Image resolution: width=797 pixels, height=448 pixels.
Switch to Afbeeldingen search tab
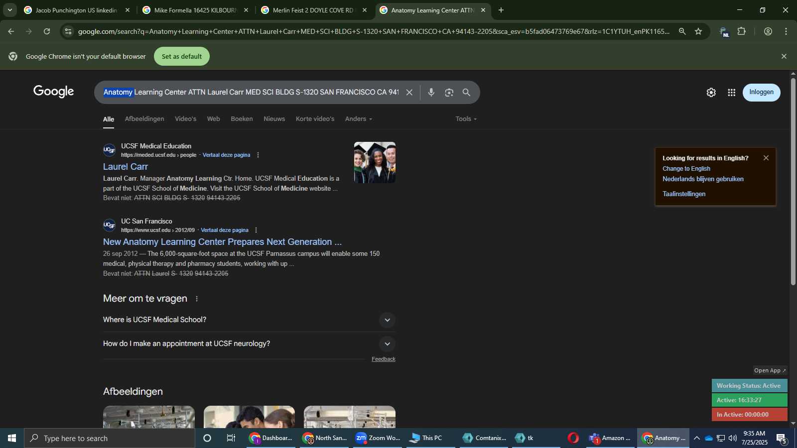coord(144,119)
